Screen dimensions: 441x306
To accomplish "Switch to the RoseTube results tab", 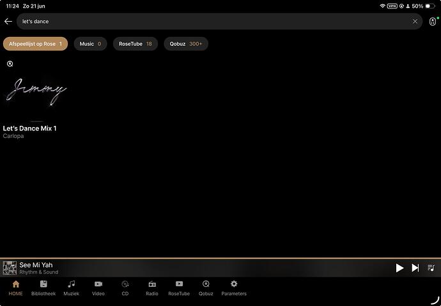I will (135, 44).
